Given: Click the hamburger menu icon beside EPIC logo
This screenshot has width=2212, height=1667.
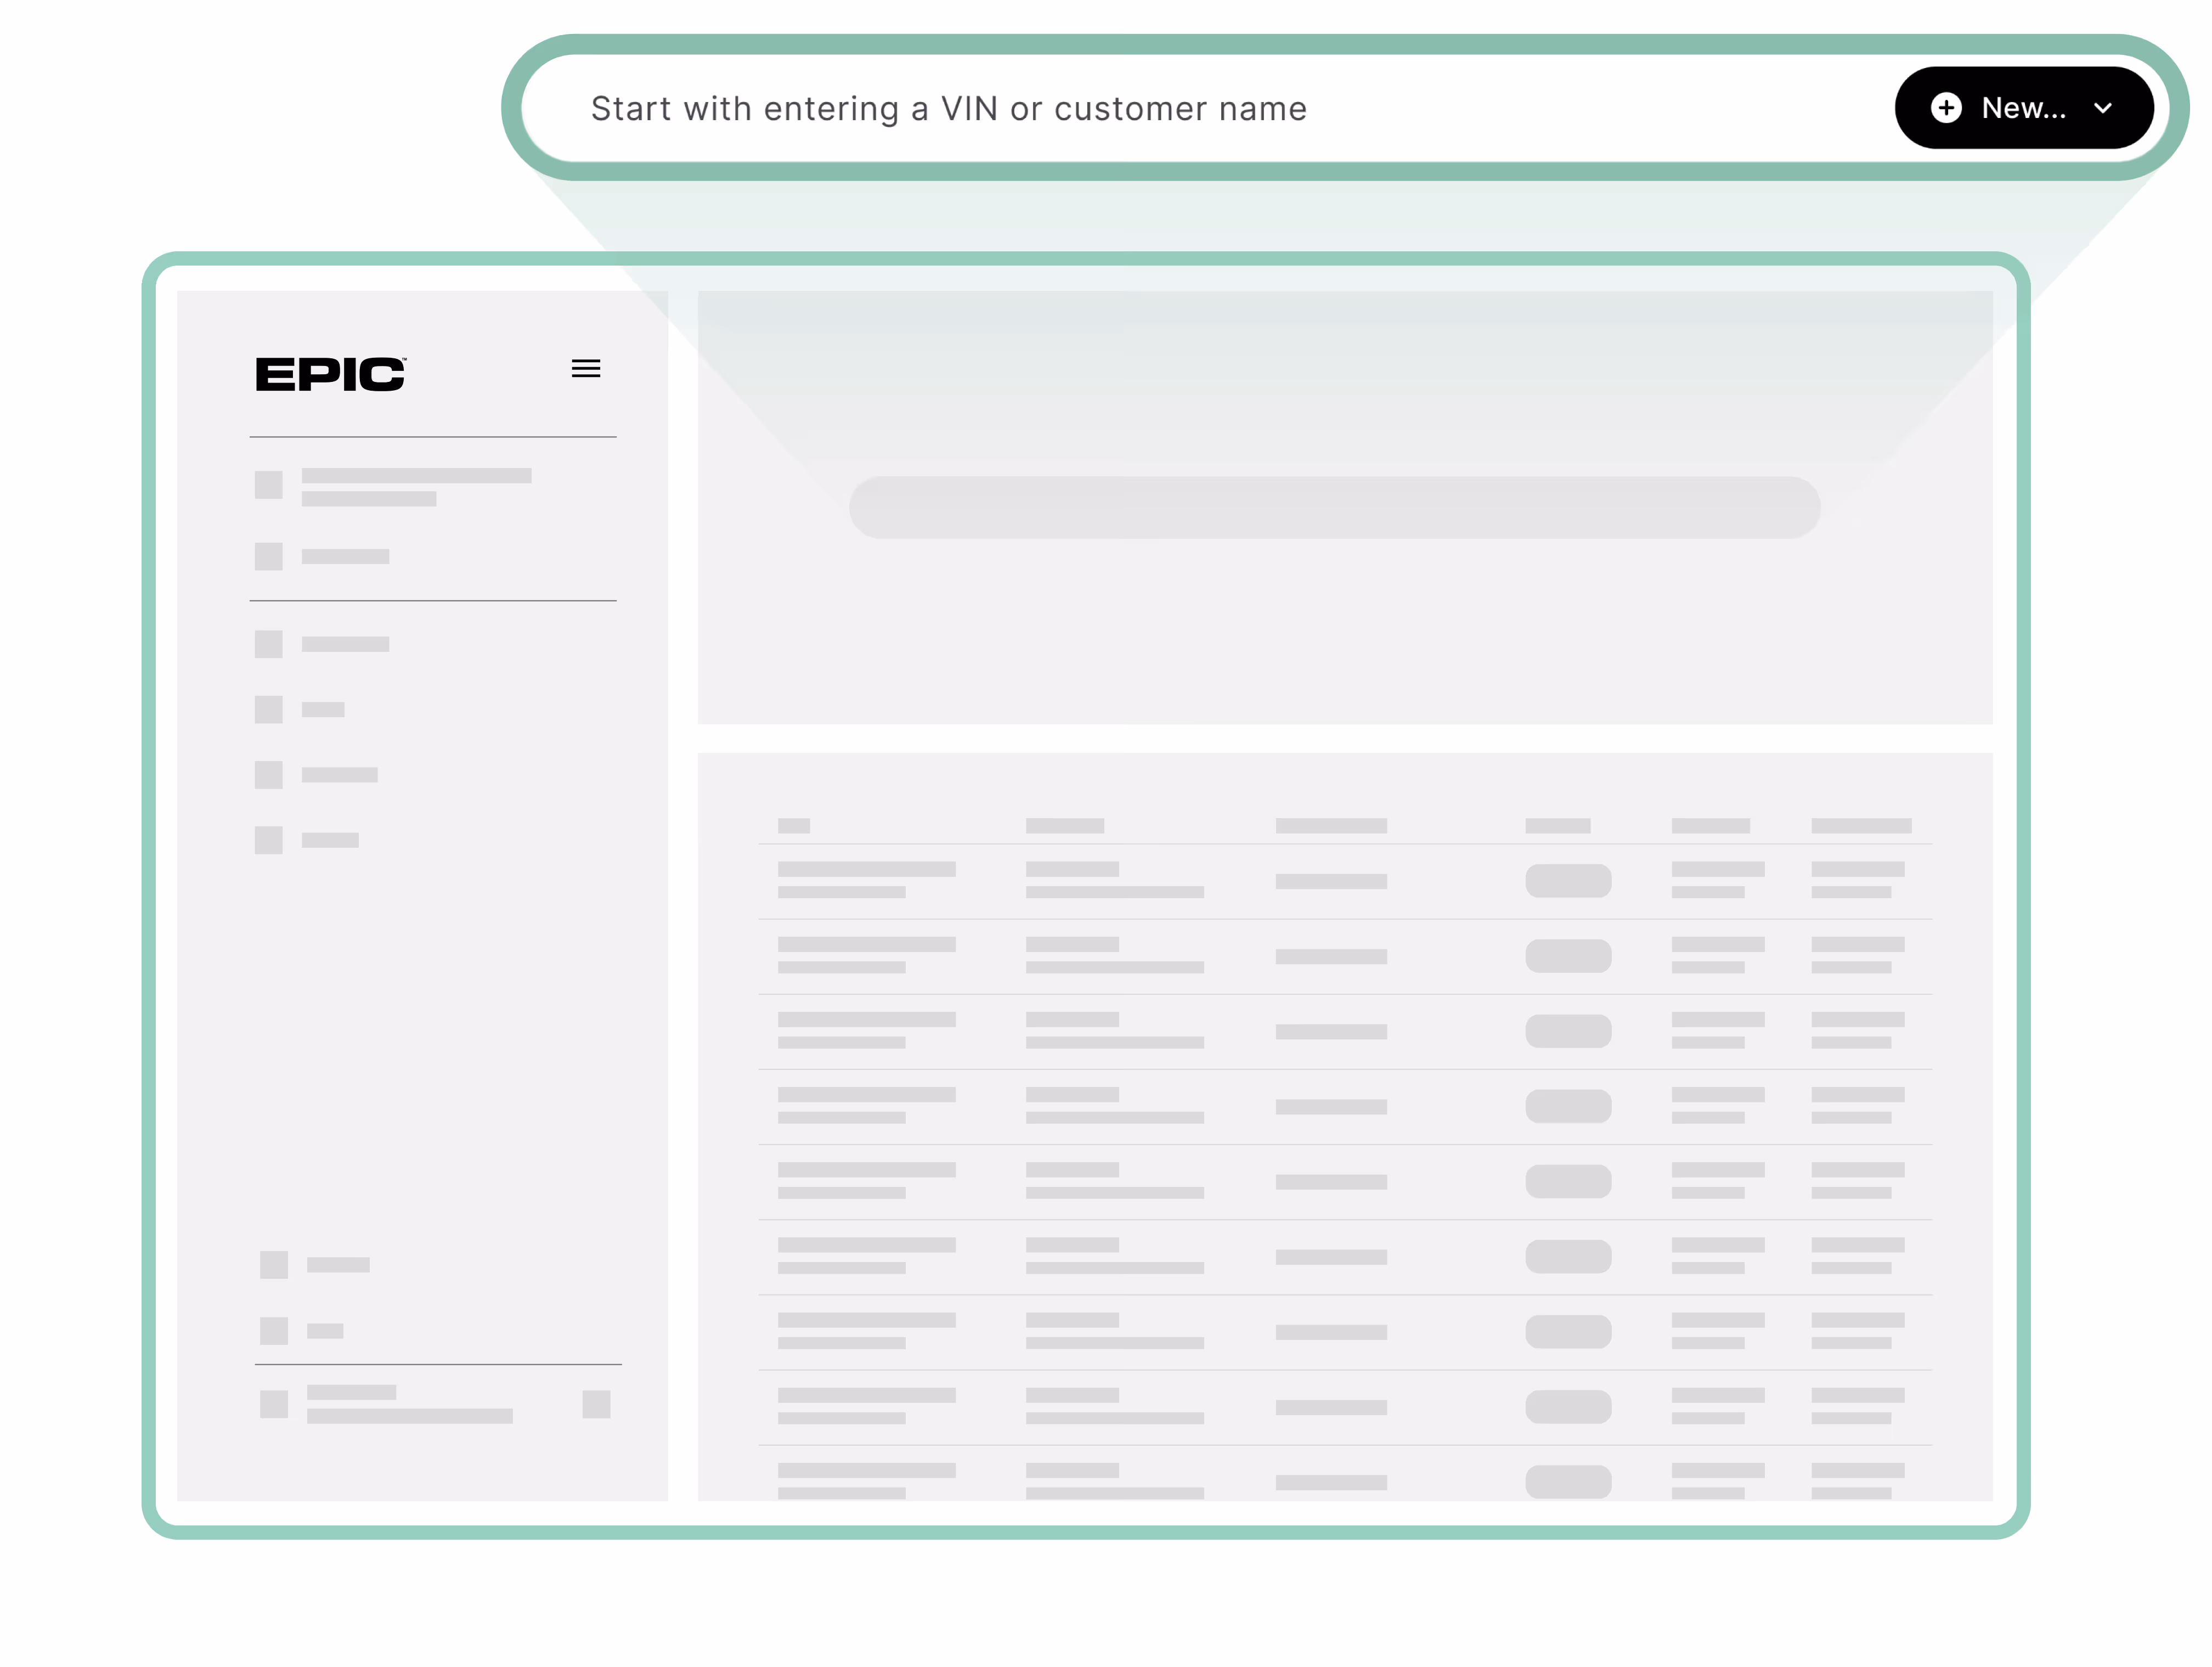Looking at the screenshot, I should click(x=586, y=369).
